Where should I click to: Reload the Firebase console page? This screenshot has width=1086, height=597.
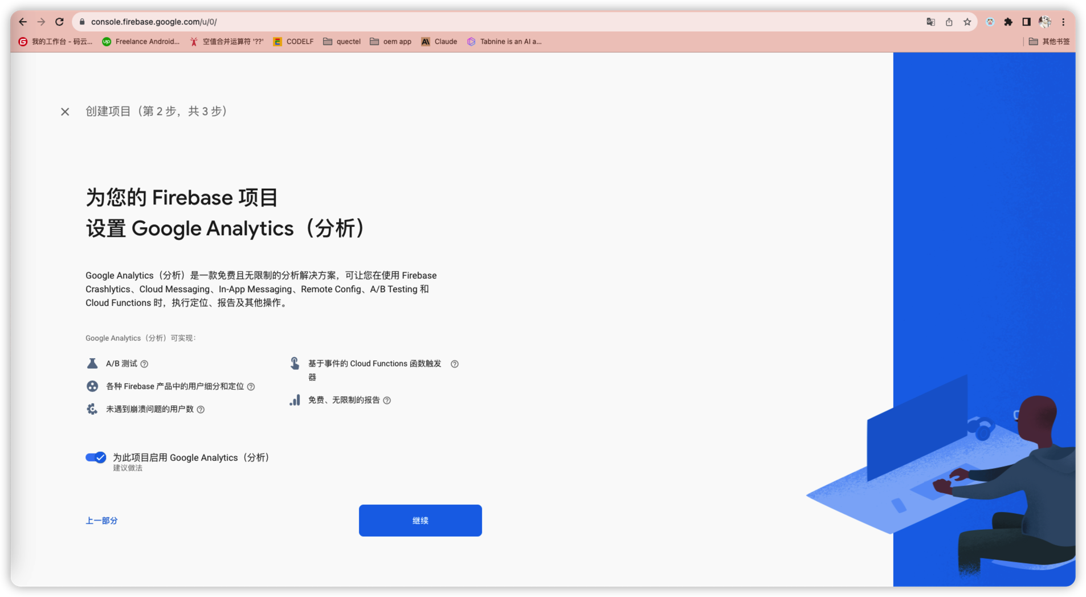click(x=59, y=22)
